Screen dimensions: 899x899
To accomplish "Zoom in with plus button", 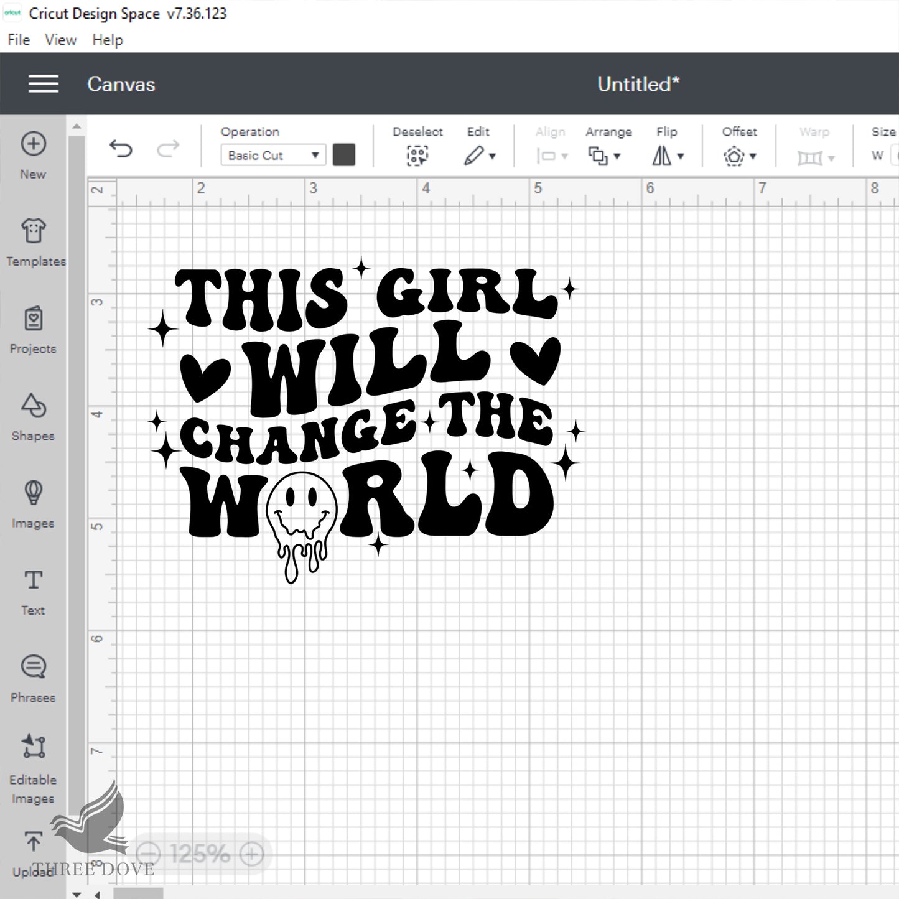I will pyautogui.click(x=252, y=854).
